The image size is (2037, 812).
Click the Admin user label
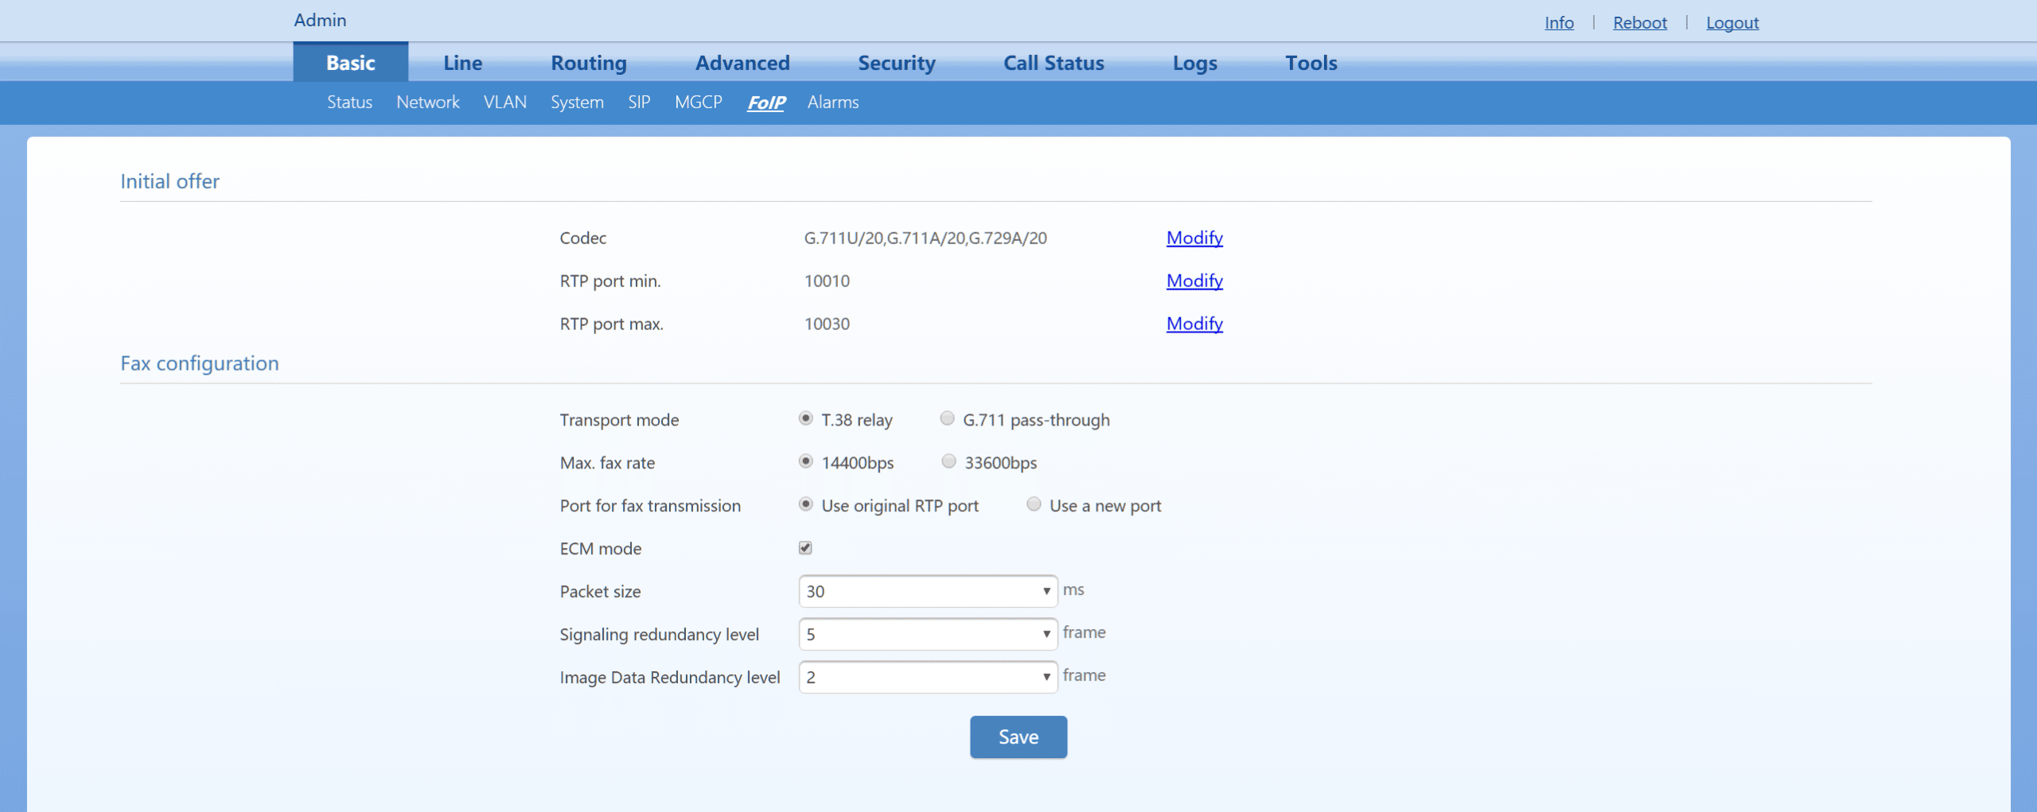pyautogui.click(x=320, y=20)
